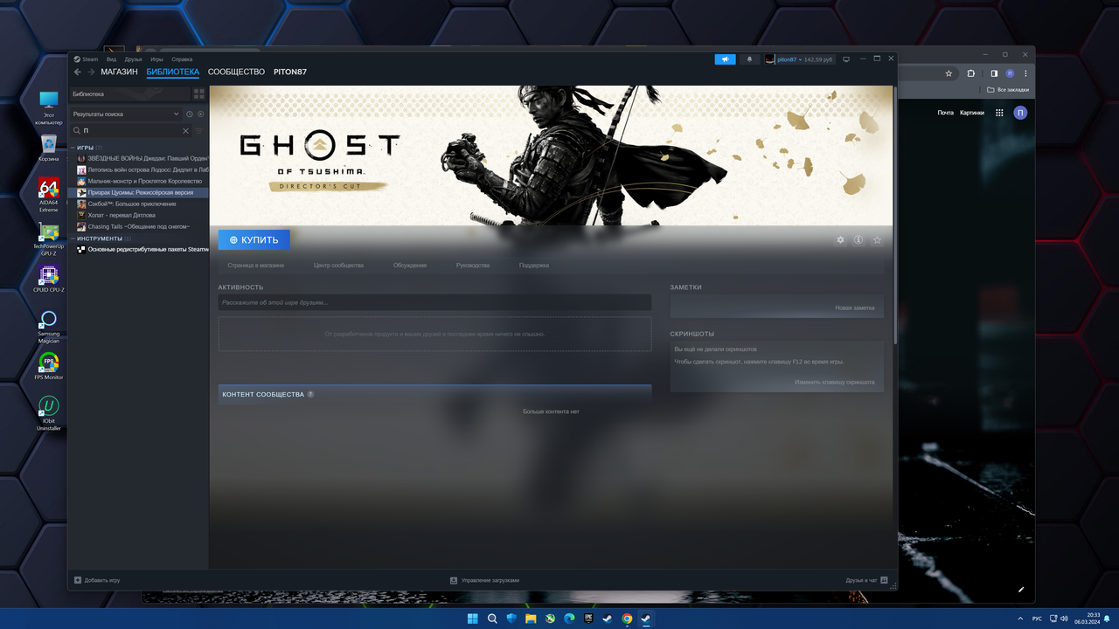The image size is (1119, 629).
Task: Open Центр сообщества tab
Action: point(338,265)
